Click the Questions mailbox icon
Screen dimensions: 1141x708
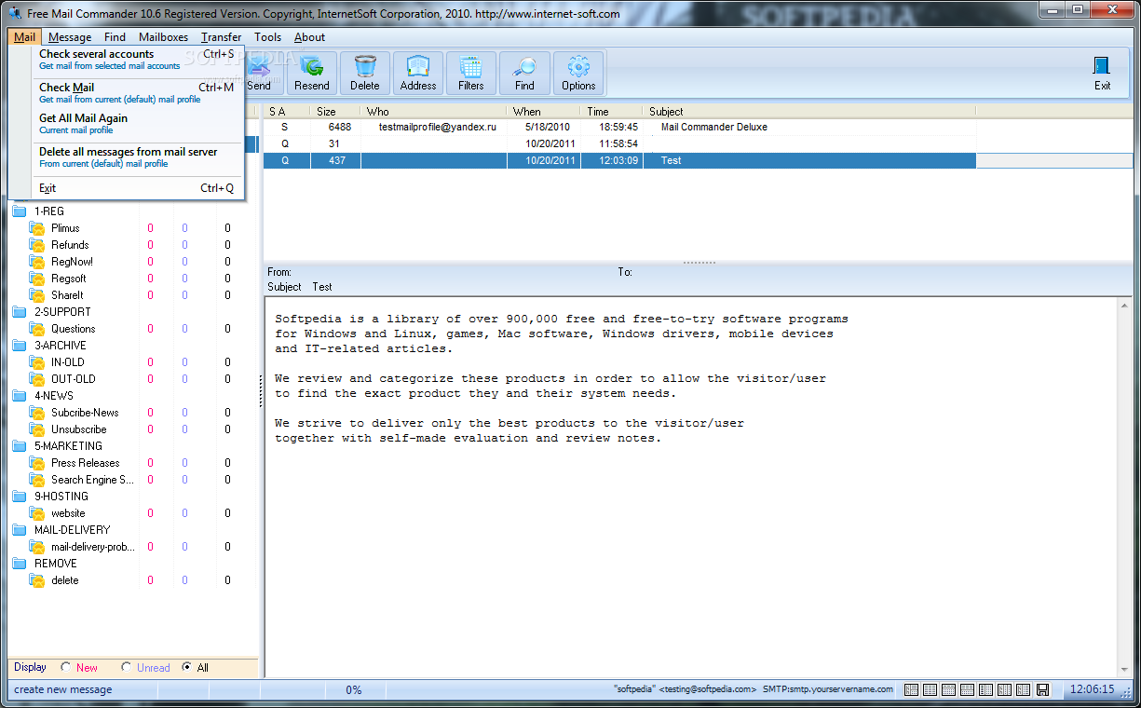pyautogui.click(x=37, y=329)
